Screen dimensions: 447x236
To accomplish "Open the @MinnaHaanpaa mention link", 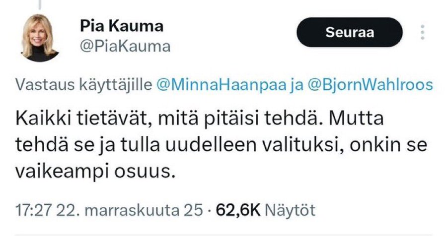I will coord(222,85).
